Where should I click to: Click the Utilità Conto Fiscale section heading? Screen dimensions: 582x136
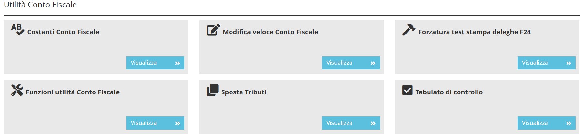pos(40,5)
